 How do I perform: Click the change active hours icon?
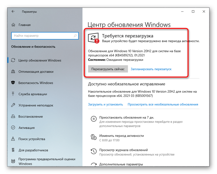94,137
